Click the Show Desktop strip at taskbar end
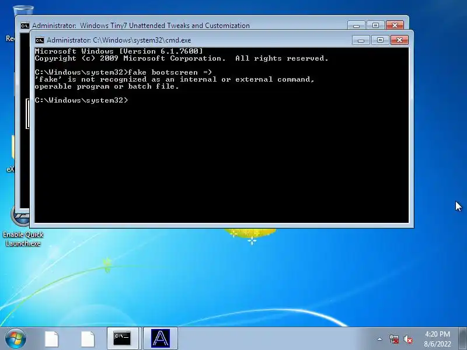467x350 pixels. point(462,338)
